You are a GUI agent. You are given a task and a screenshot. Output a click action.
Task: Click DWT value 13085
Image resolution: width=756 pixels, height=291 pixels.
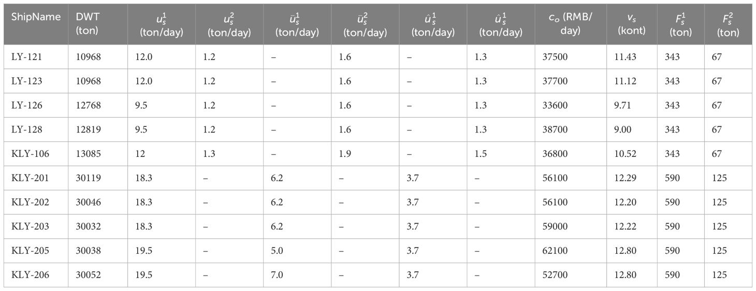(88, 154)
